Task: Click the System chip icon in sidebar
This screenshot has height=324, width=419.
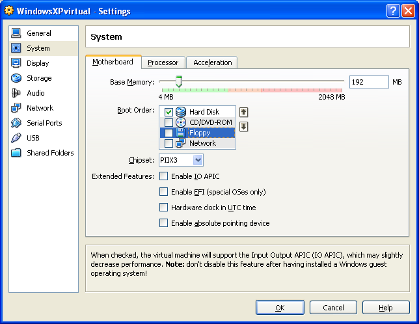Action: click(x=16, y=48)
